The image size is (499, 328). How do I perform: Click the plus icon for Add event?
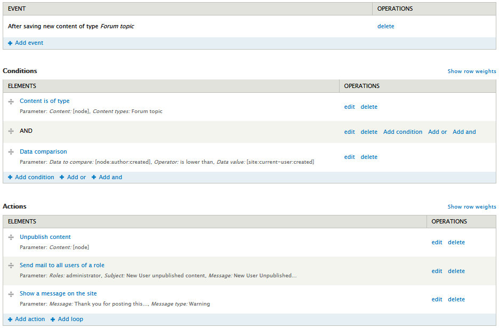10,43
